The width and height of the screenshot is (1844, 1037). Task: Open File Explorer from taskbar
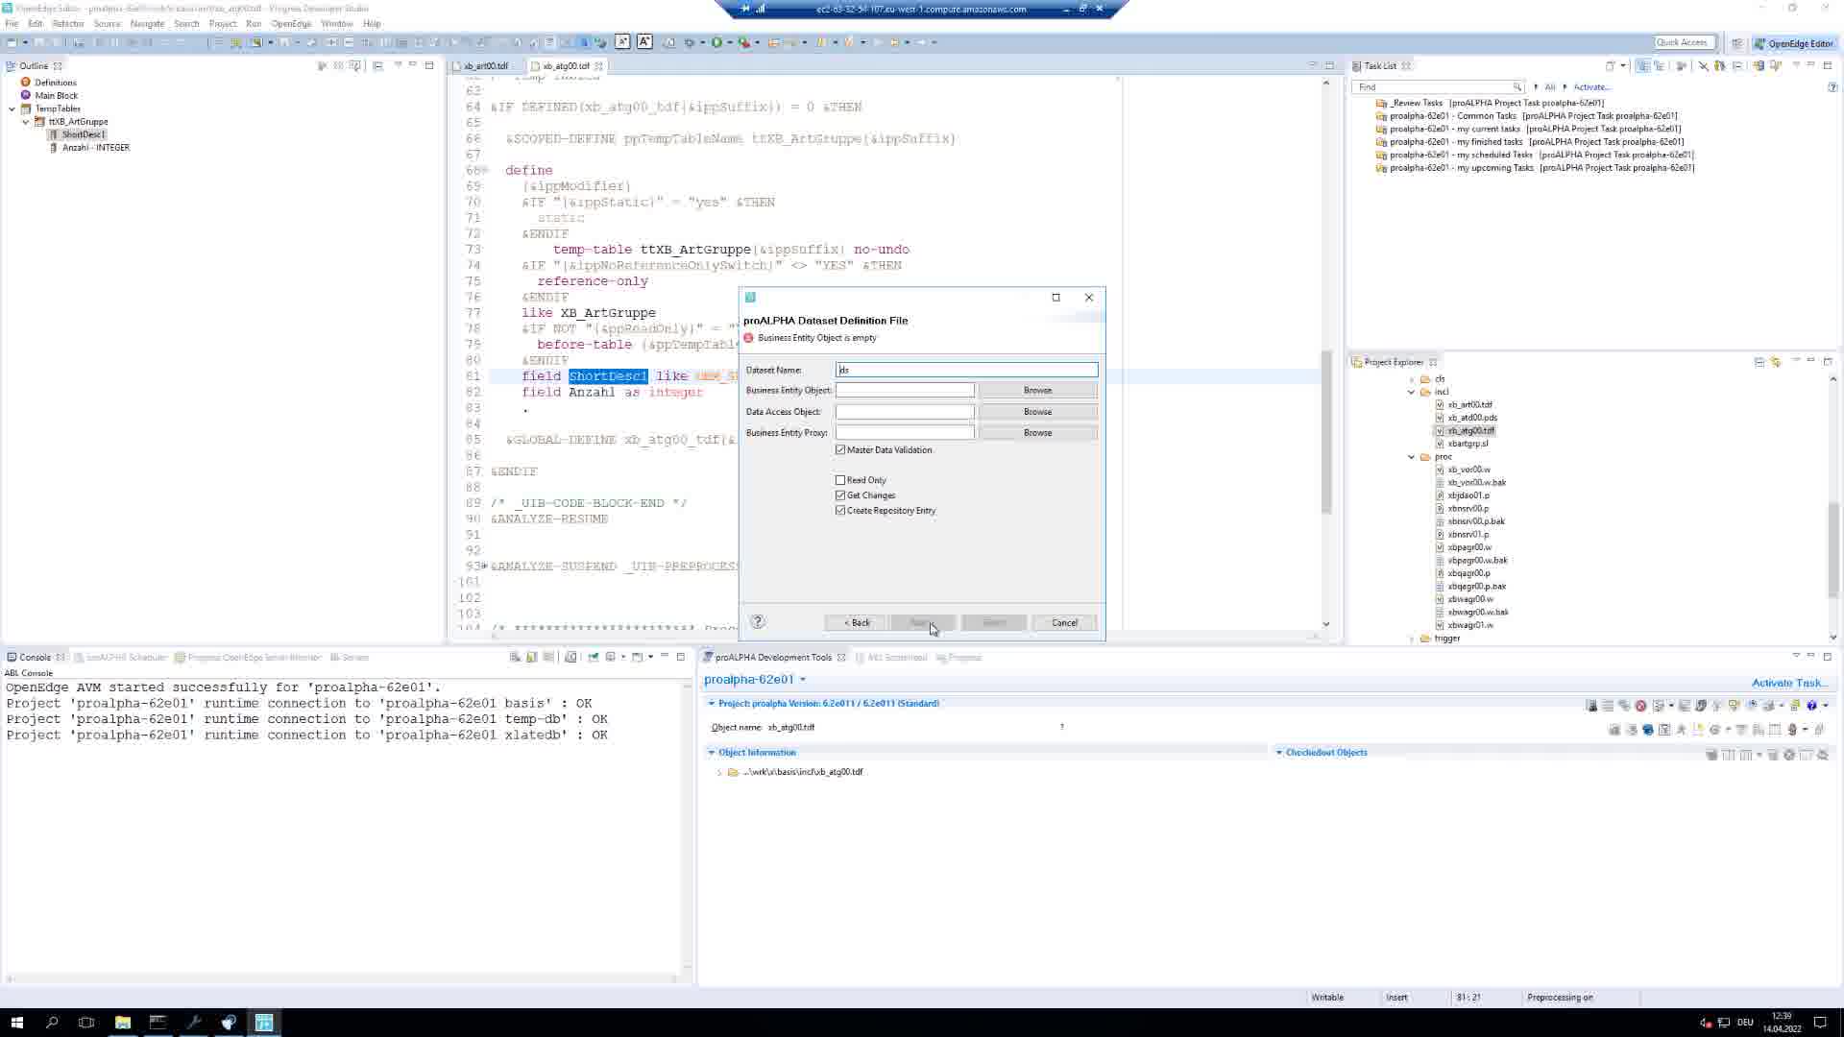(123, 1023)
